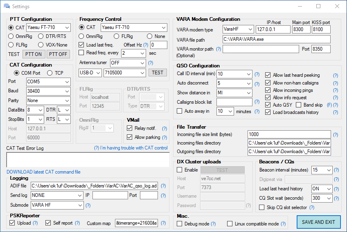The width and height of the screenshot is (347, 232).
Task: Click the help icon beside Offset Hz
Action: click(x=146, y=45)
